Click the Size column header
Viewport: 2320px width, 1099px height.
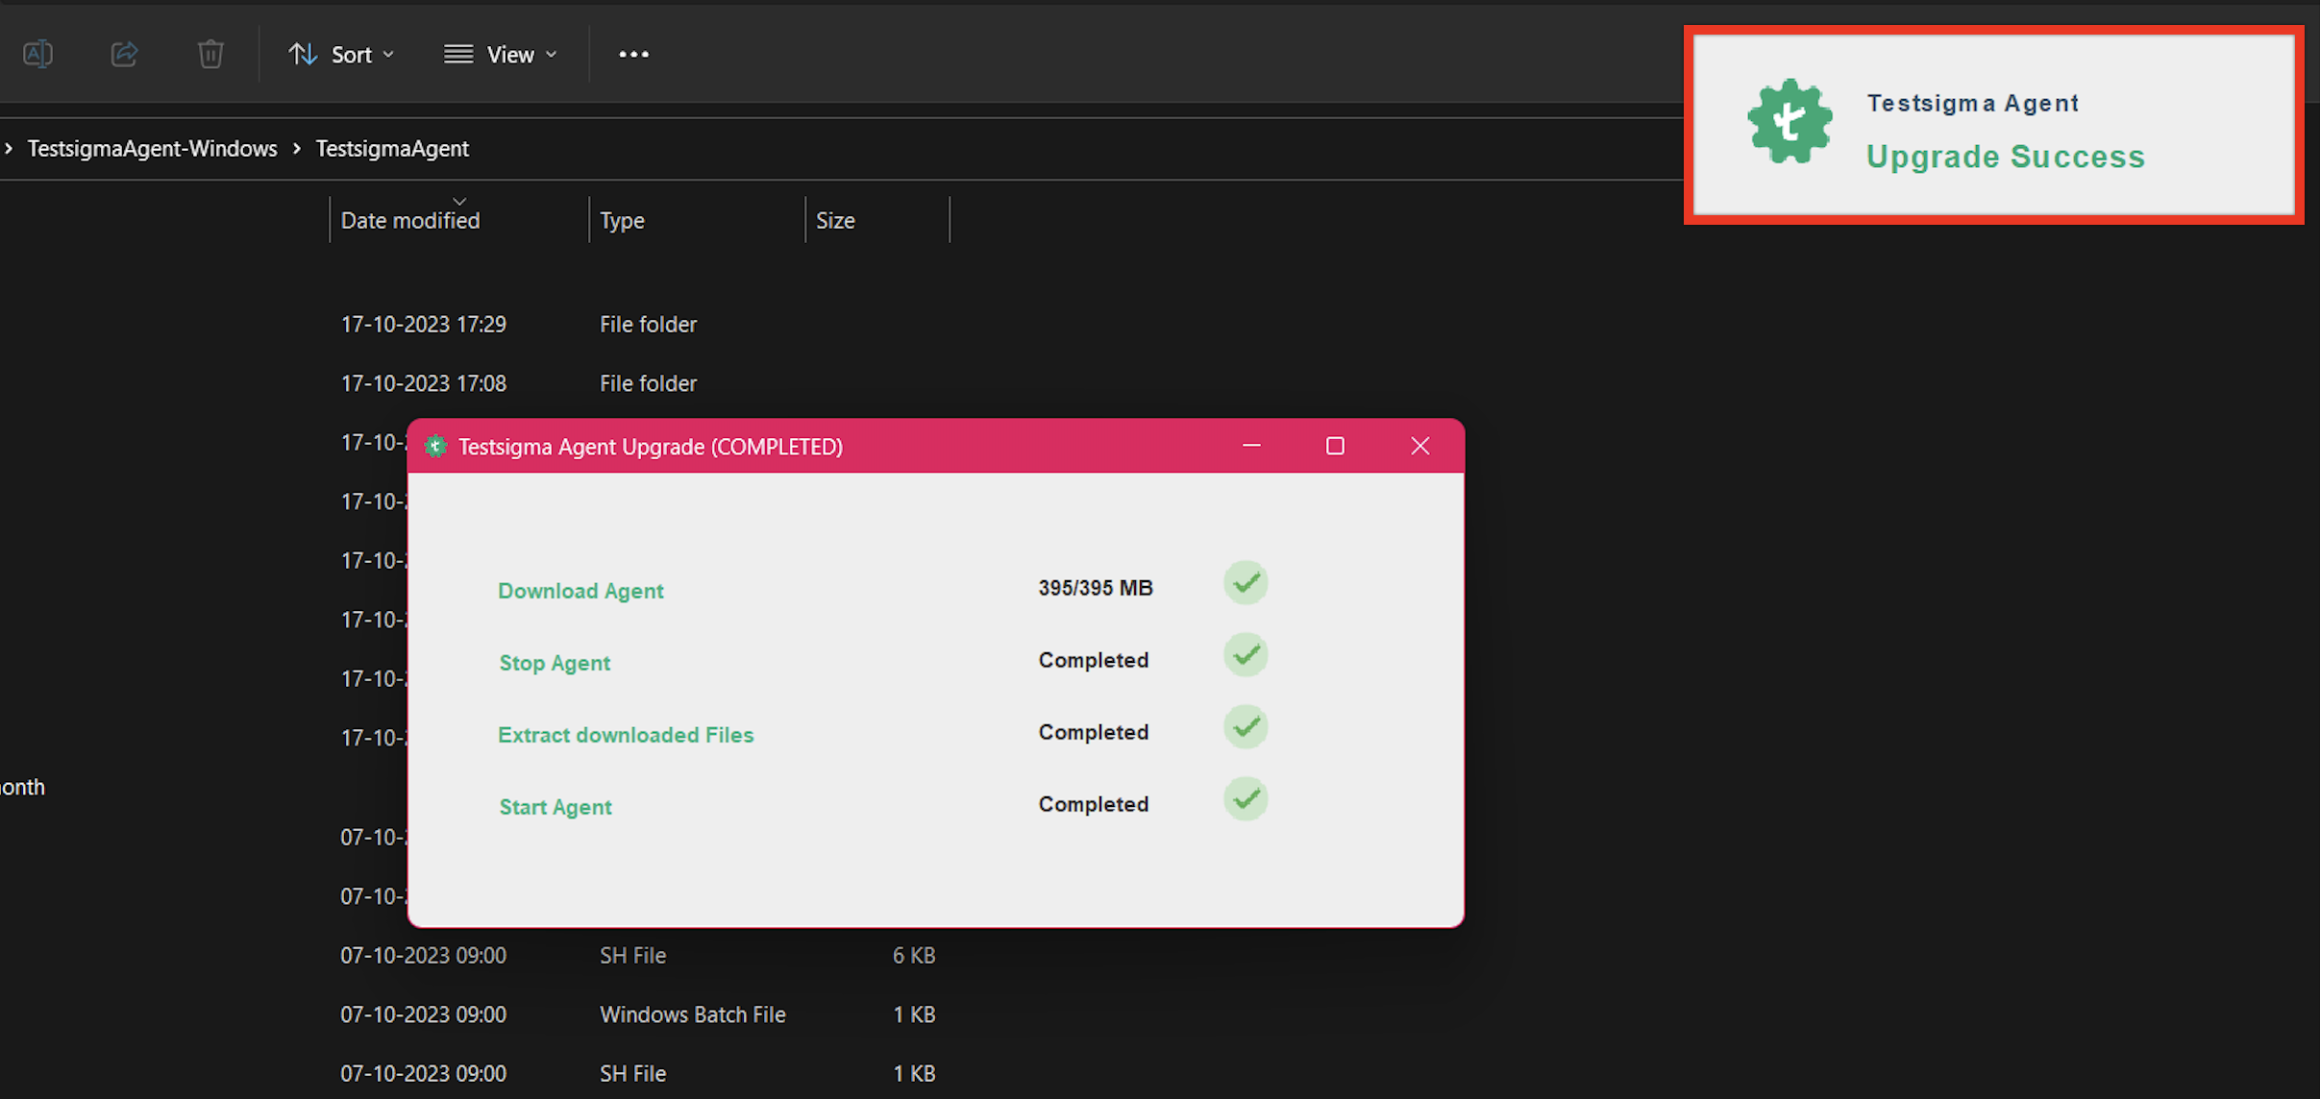pos(835,221)
